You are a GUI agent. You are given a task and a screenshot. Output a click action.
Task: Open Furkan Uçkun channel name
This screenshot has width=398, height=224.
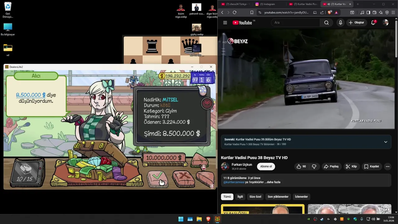(242, 165)
